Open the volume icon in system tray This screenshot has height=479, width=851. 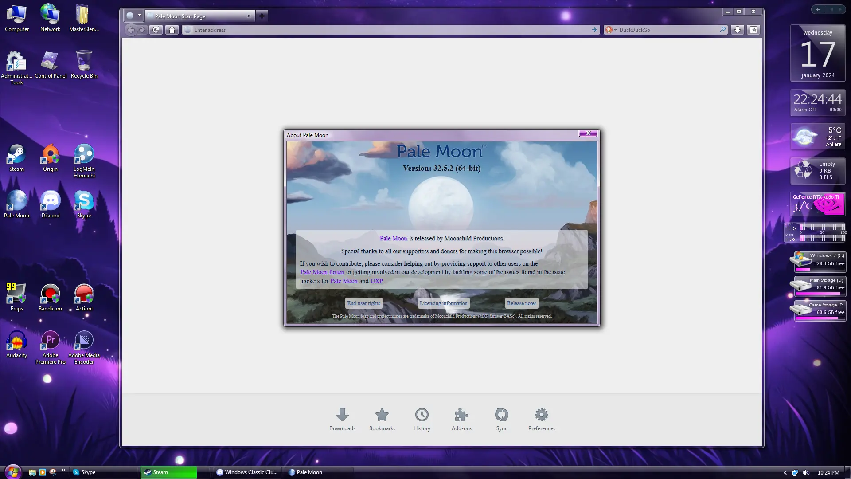click(x=806, y=472)
